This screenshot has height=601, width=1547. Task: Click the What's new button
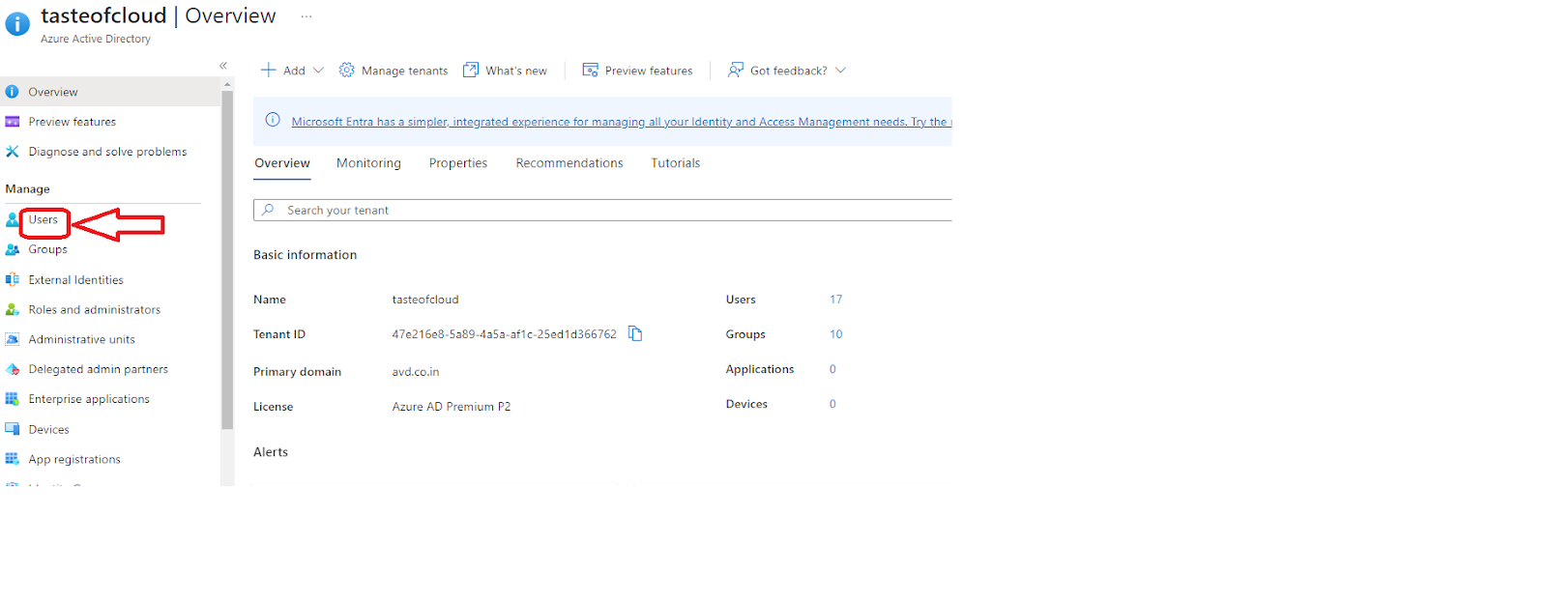point(505,71)
